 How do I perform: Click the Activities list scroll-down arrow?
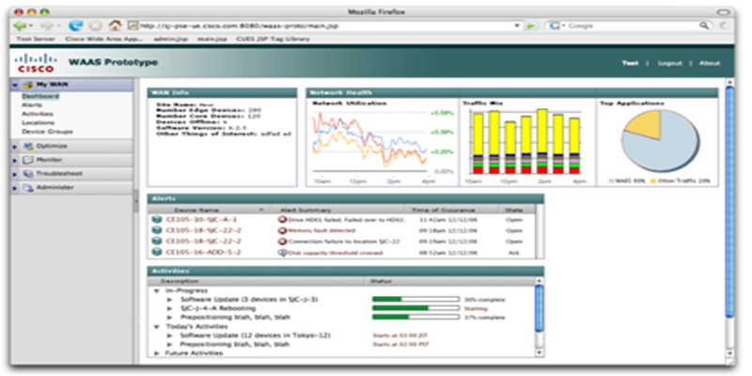tap(539, 353)
